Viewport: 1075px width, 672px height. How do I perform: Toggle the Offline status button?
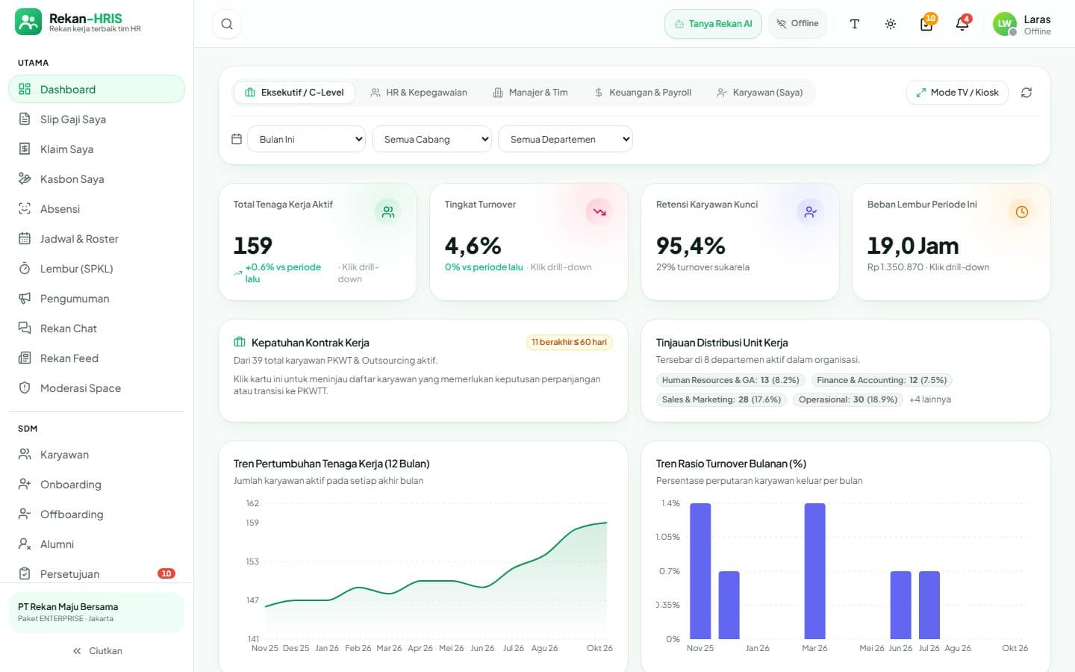pos(797,24)
